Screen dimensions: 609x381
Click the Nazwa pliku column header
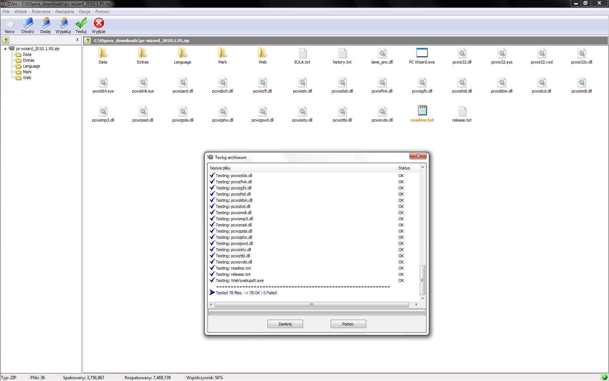tap(302, 168)
